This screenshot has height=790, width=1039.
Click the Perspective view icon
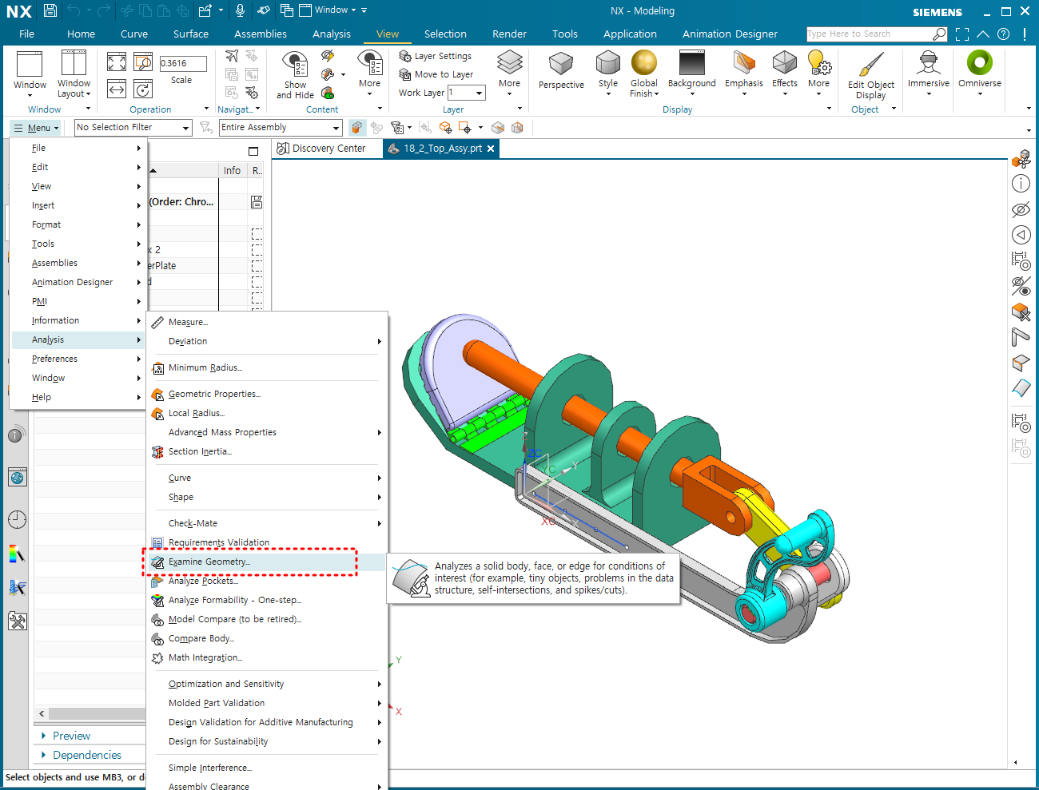[x=561, y=63]
